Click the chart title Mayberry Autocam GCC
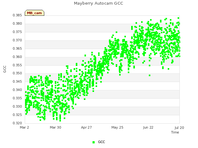Image resolution: width=198 pixels, height=148 pixels. tap(98, 3)
